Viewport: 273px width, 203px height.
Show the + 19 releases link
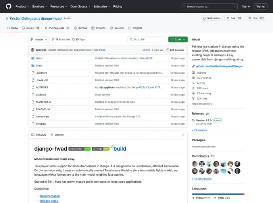pos(200,130)
